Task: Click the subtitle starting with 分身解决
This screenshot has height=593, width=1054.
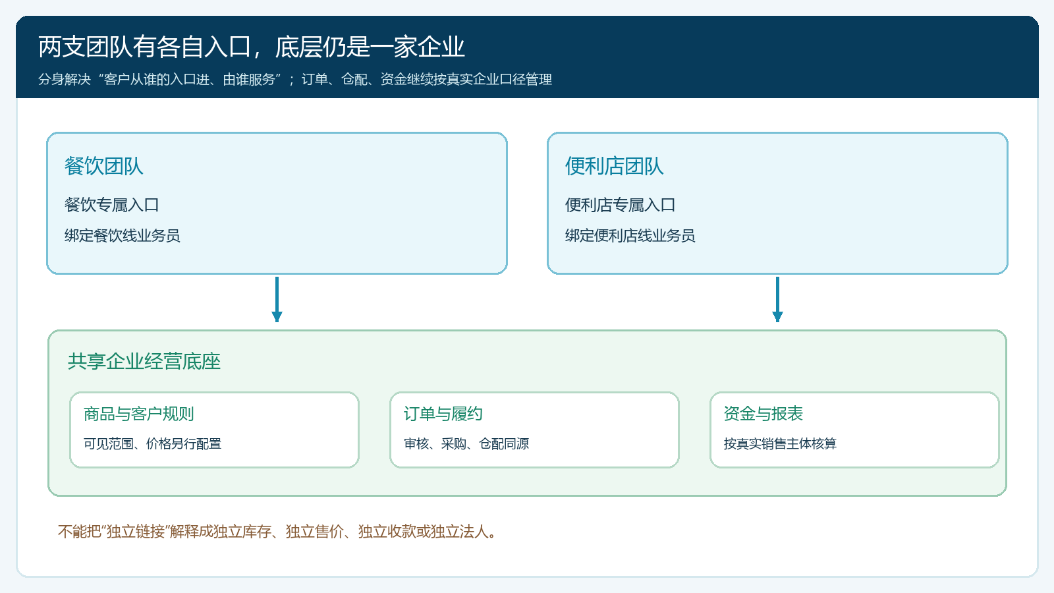Action: point(295,80)
